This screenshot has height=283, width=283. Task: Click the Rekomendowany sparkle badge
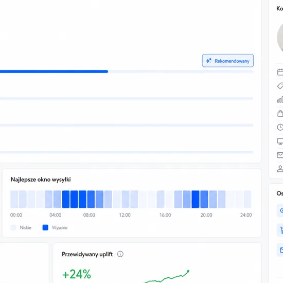click(x=227, y=61)
